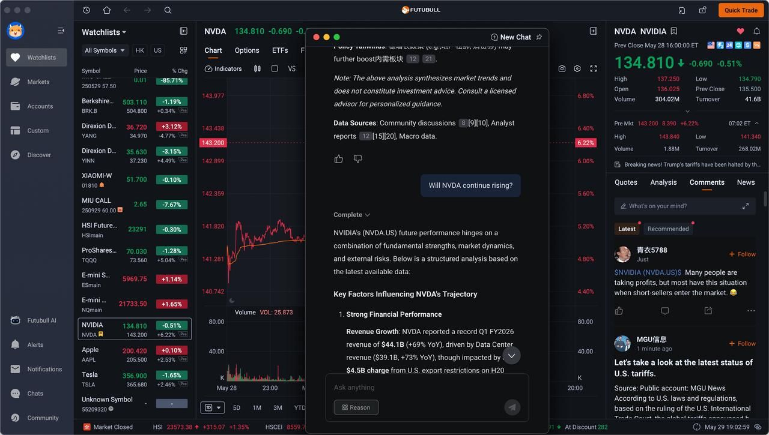The image size is (769, 435).
Task: Open the All Symbols filter dropdown
Action: pos(105,50)
